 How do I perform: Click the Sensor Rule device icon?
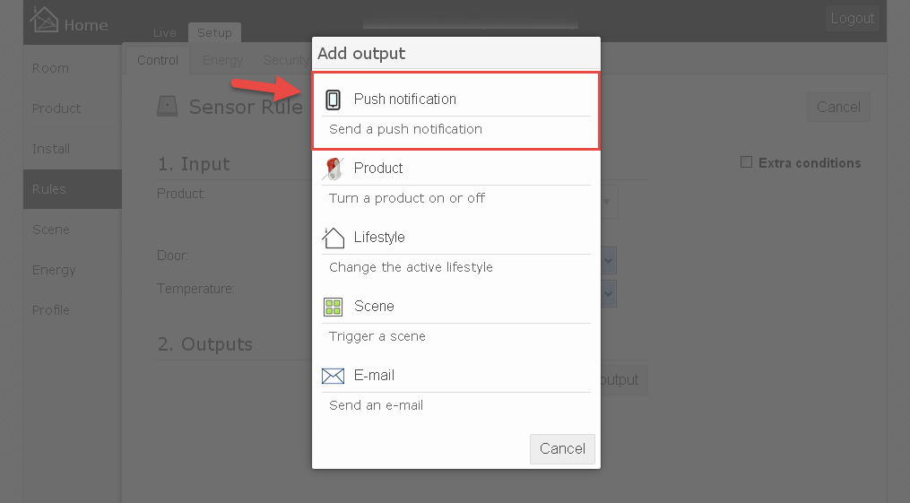click(167, 106)
